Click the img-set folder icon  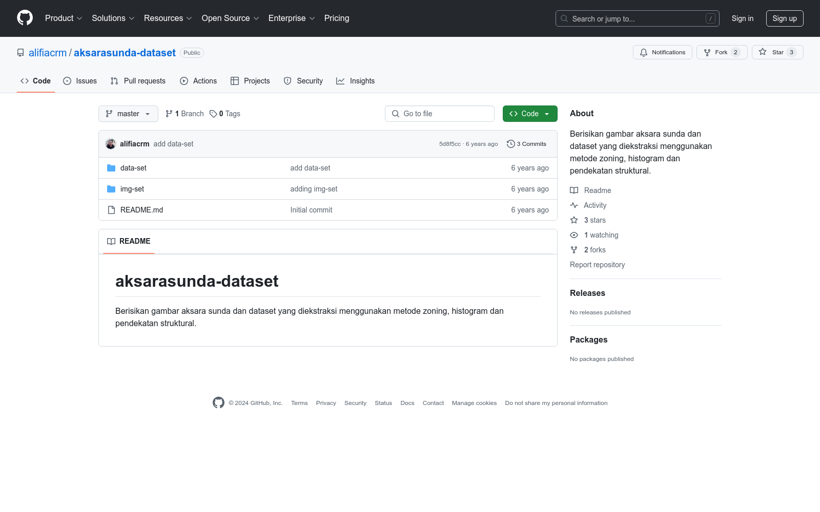[x=111, y=189]
